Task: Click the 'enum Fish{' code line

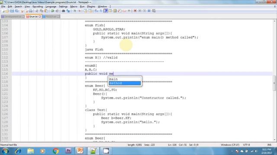Action: 95,25
